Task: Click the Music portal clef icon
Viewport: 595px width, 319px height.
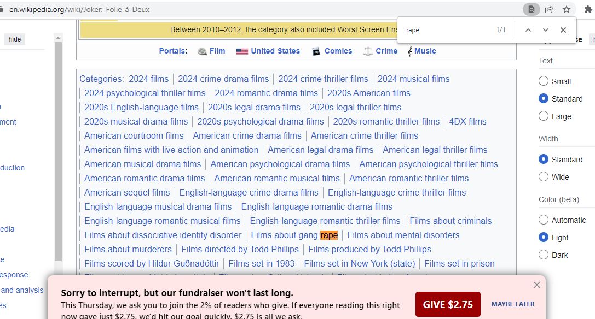Action: (410, 51)
